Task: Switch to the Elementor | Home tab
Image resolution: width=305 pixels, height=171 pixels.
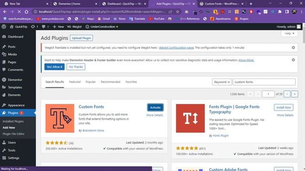Action: click(x=75, y=4)
